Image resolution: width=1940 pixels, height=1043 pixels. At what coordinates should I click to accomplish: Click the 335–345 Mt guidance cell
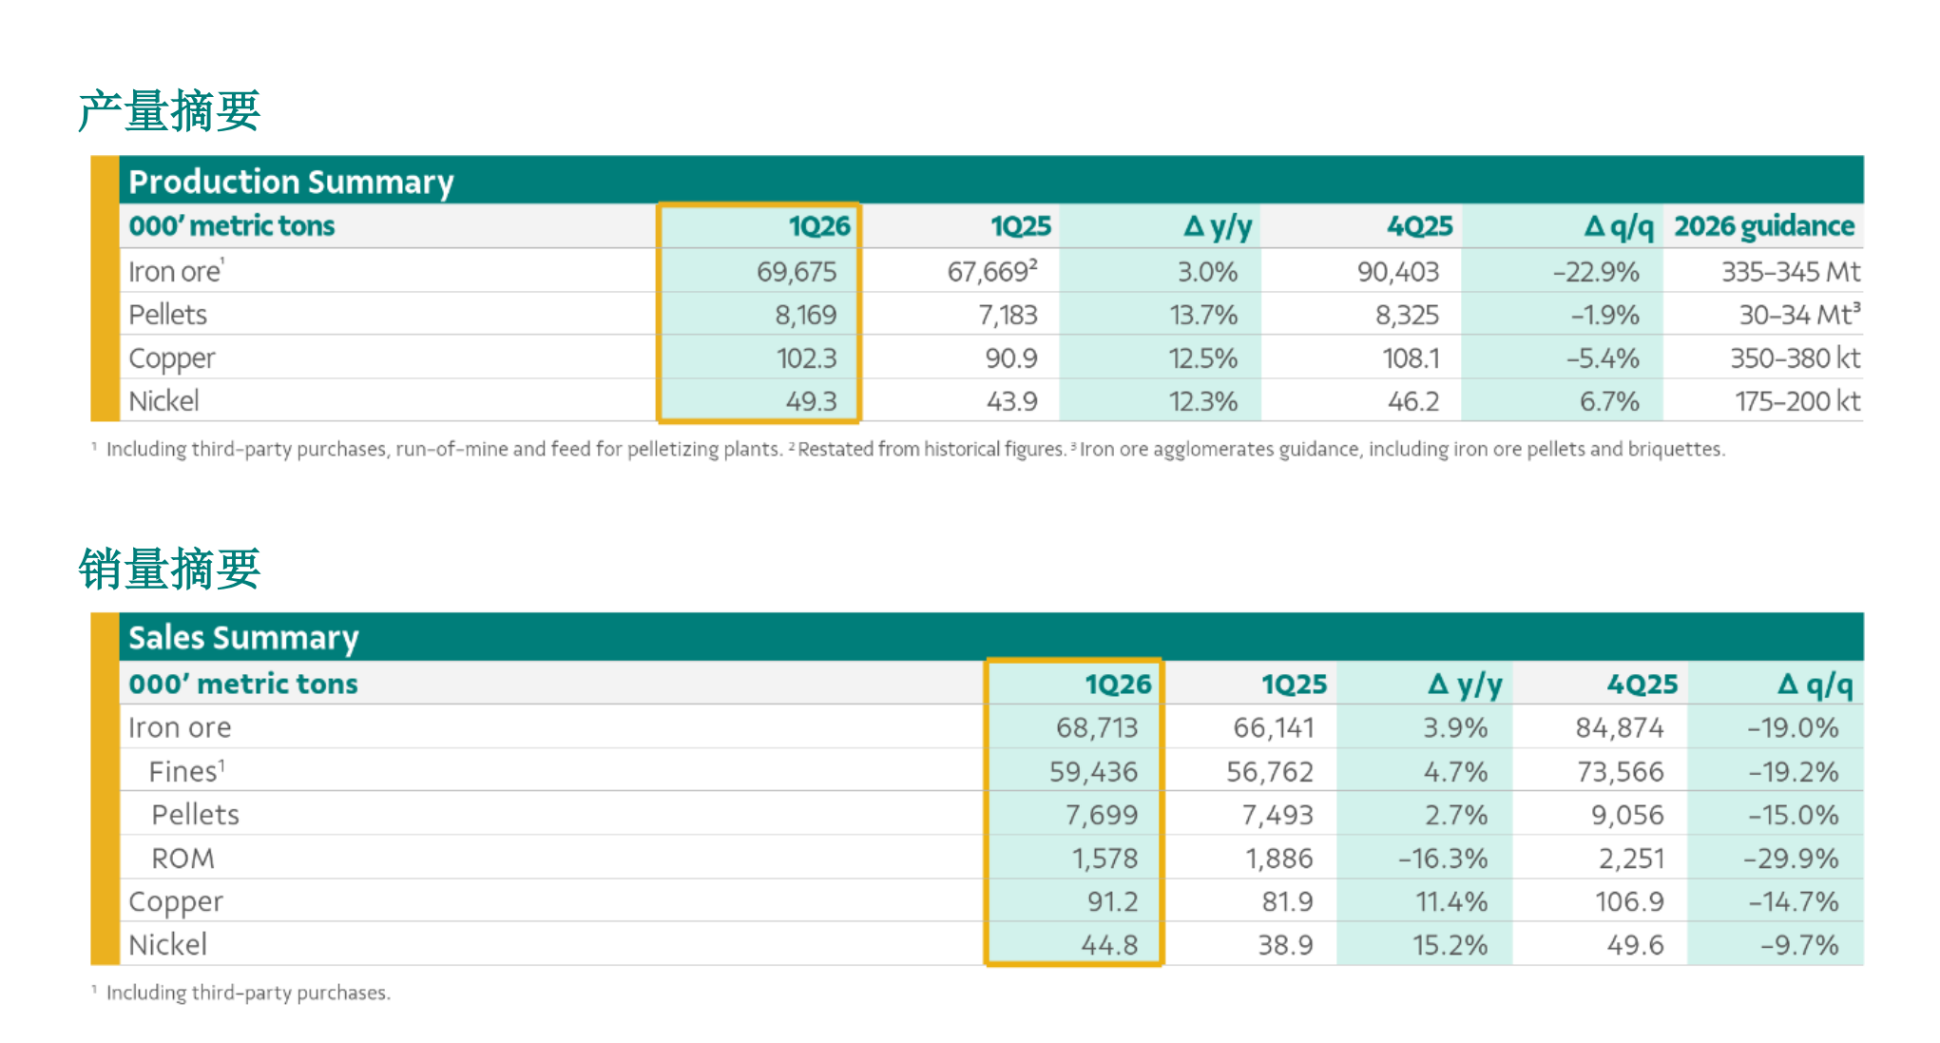coord(1790,272)
